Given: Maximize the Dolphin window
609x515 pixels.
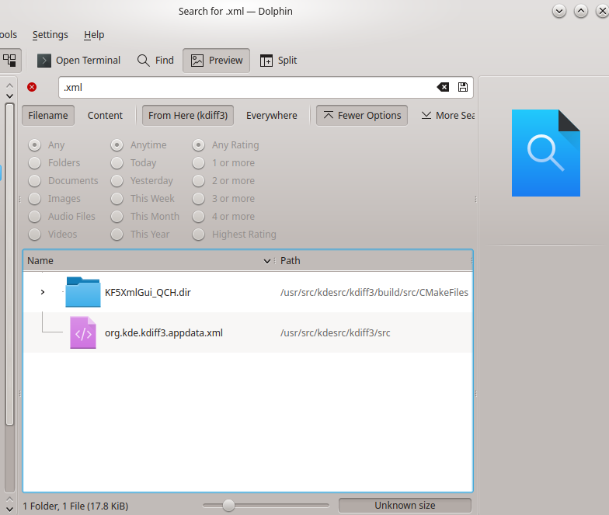Looking at the screenshot, I should coord(581,11).
